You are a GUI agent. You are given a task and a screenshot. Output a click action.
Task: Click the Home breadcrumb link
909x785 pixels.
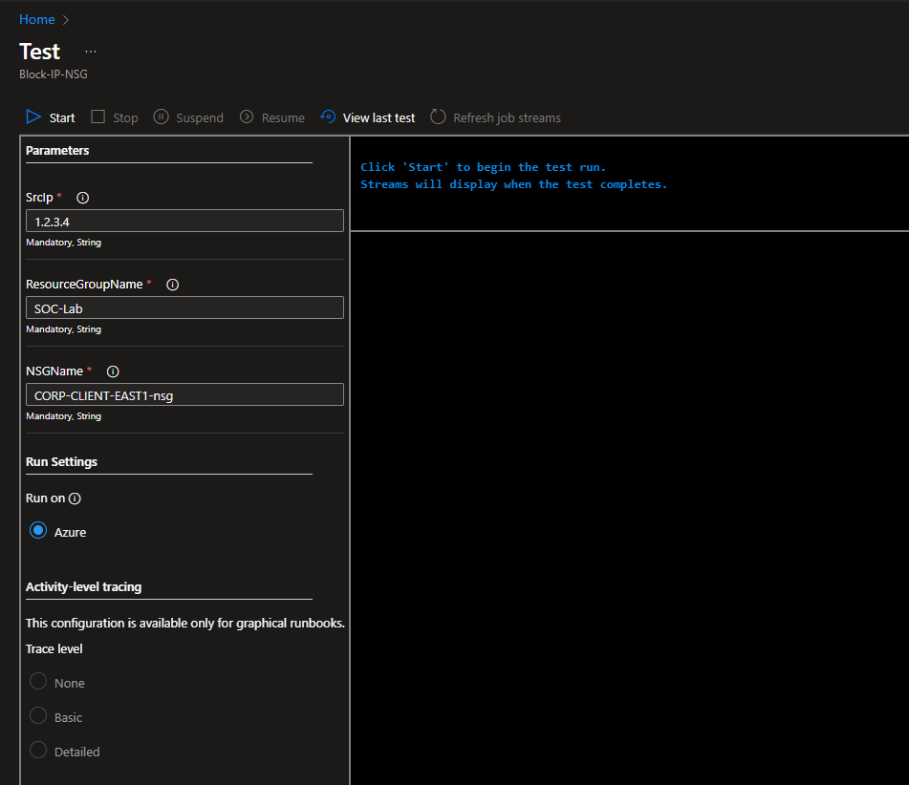[x=36, y=19]
